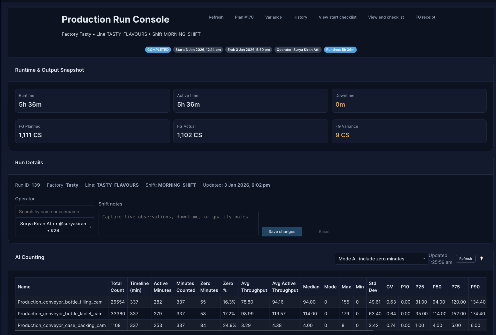Open View start checklist

[337, 17]
